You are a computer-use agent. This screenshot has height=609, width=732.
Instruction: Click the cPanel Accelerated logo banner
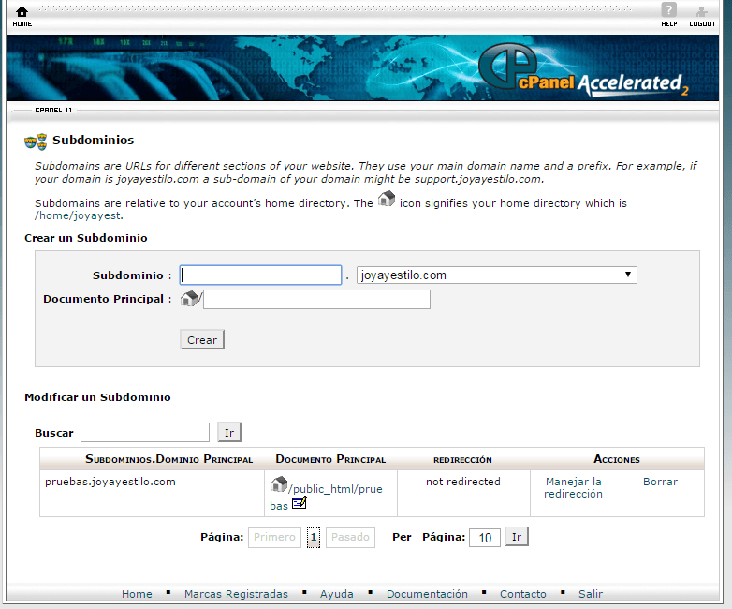coord(583,69)
